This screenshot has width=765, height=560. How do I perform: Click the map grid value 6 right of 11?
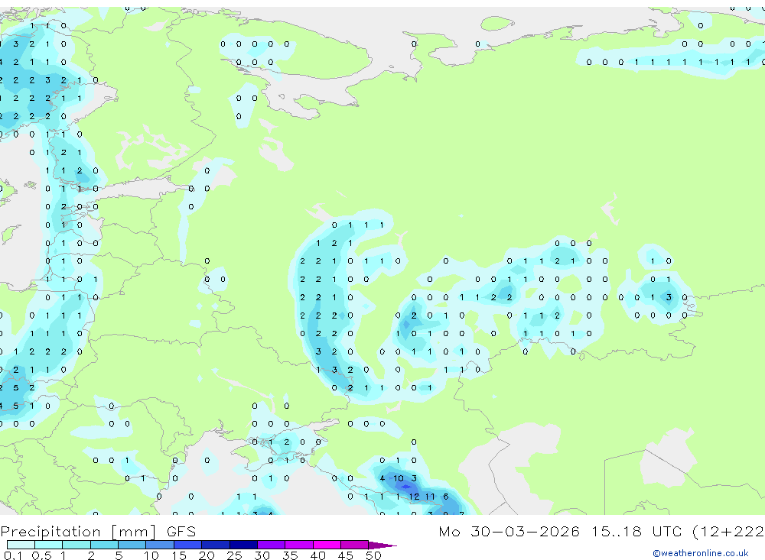[x=446, y=497]
